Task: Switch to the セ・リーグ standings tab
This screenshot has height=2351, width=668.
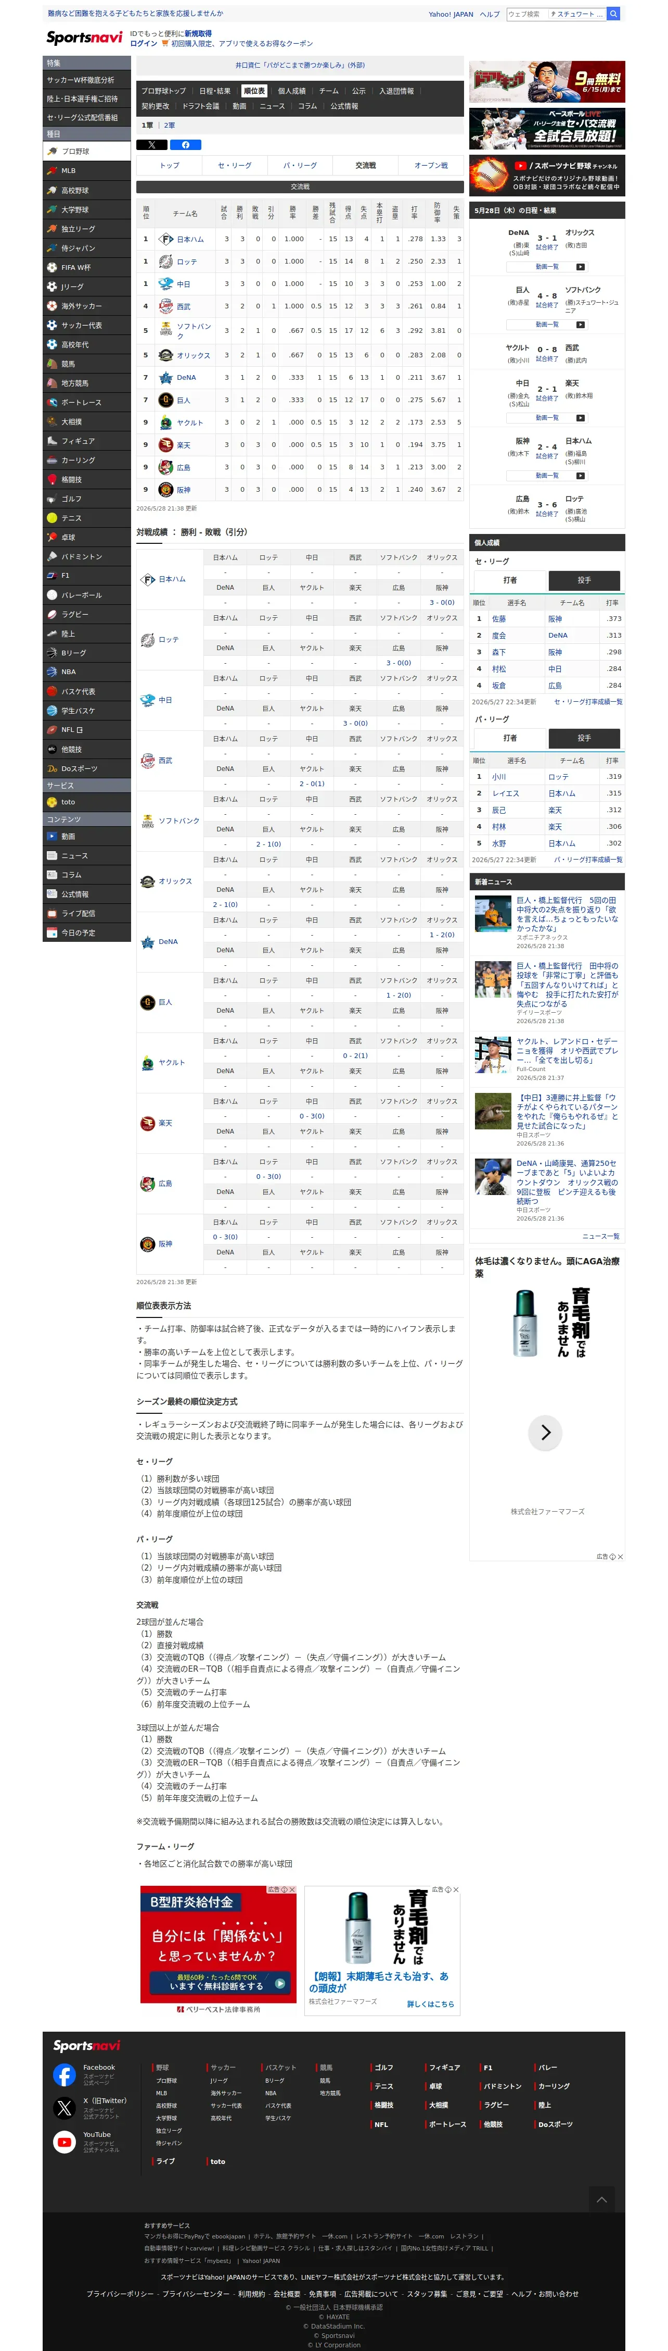Action: 234,165
